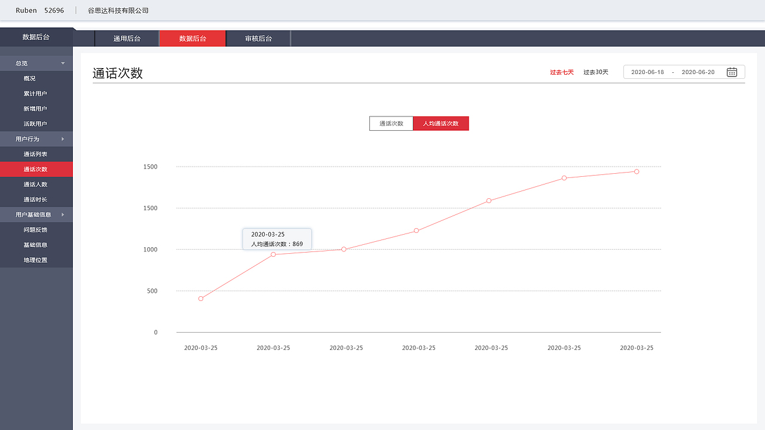The height and width of the screenshot is (430, 765).
Task: Select the 人均通话次数 chart toggle
Action: tap(441, 124)
